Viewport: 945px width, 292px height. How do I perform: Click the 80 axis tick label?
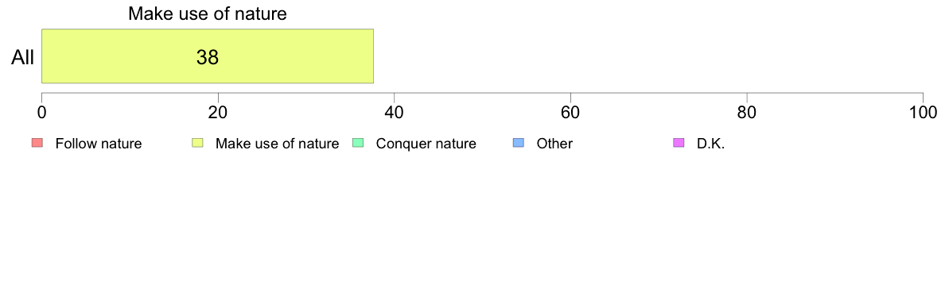pyautogui.click(x=747, y=112)
